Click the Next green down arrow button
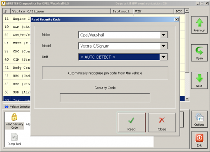210x152 pixels. [x=199, y=80]
